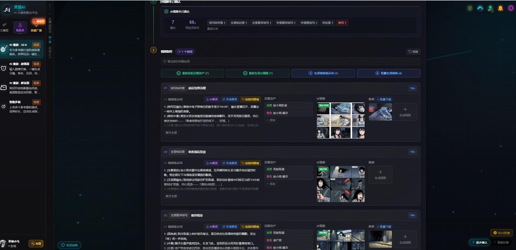Switch to 智能托管 mode
Screen dimensions: 516x250
pyautogui.click(x=501, y=242)
